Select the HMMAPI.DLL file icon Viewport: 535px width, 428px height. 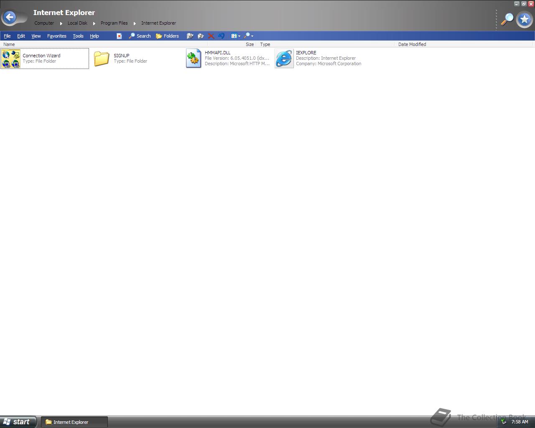(x=194, y=59)
